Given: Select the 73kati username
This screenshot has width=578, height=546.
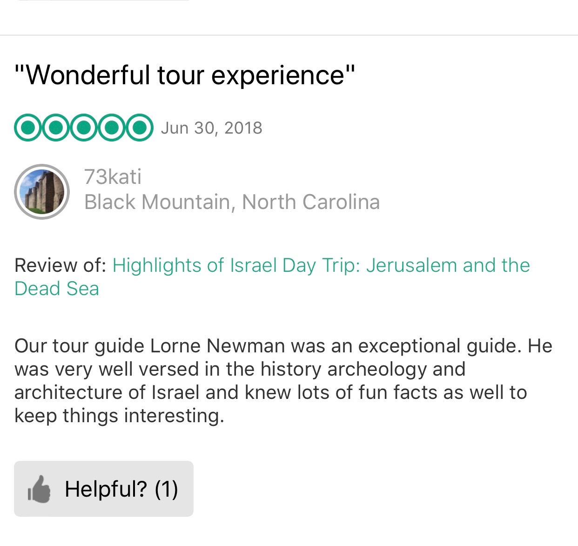Looking at the screenshot, I should tap(113, 177).
